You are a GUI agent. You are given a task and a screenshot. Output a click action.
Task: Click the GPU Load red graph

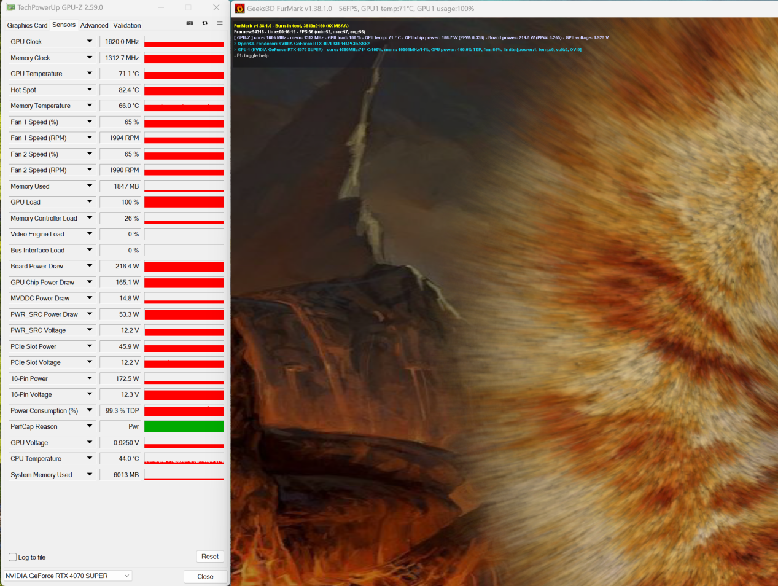(184, 202)
